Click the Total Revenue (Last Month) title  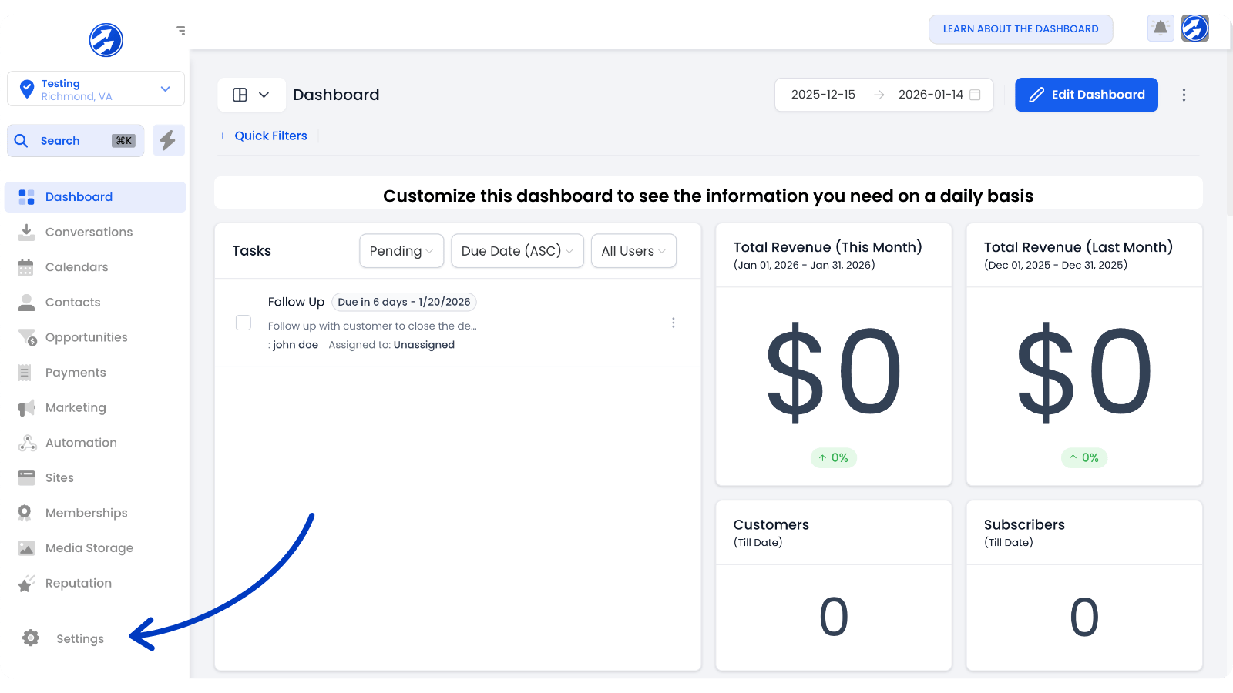[1078, 247]
